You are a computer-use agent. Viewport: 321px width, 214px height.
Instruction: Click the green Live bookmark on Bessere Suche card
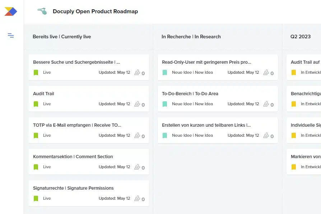pos(36,73)
